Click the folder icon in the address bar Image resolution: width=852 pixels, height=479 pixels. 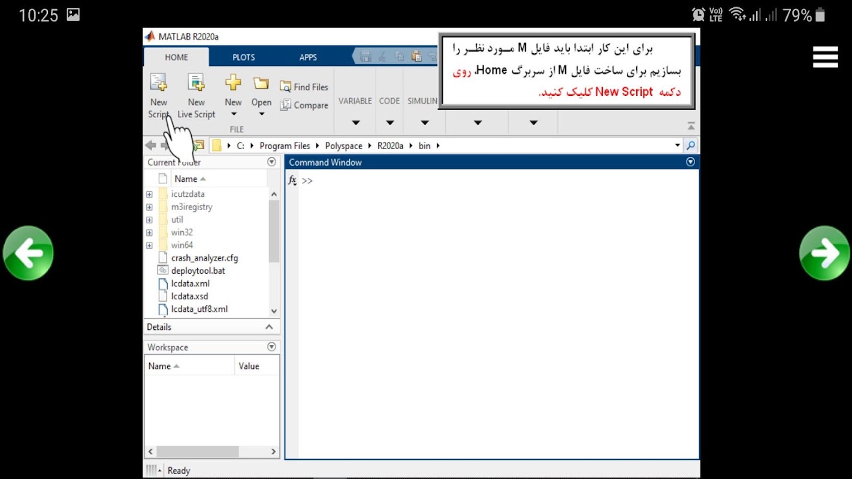tap(217, 145)
